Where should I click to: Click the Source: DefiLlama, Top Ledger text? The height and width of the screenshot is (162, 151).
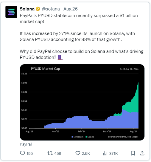[123, 137]
